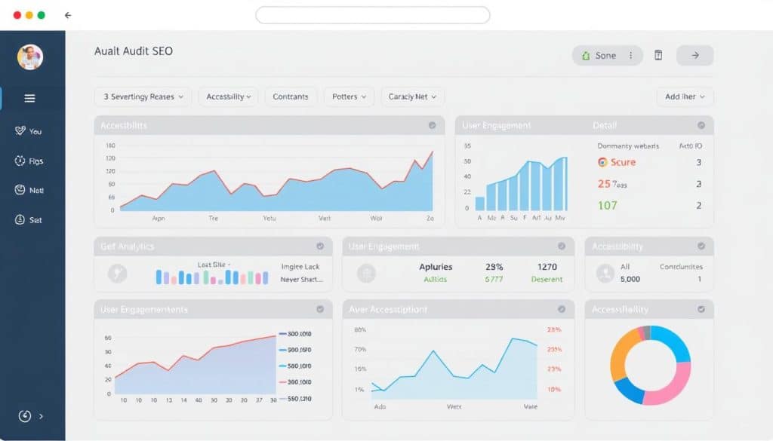Click the Lost Site bar strip
Viewport: 773px width, 441px height.
[x=212, y=277]
